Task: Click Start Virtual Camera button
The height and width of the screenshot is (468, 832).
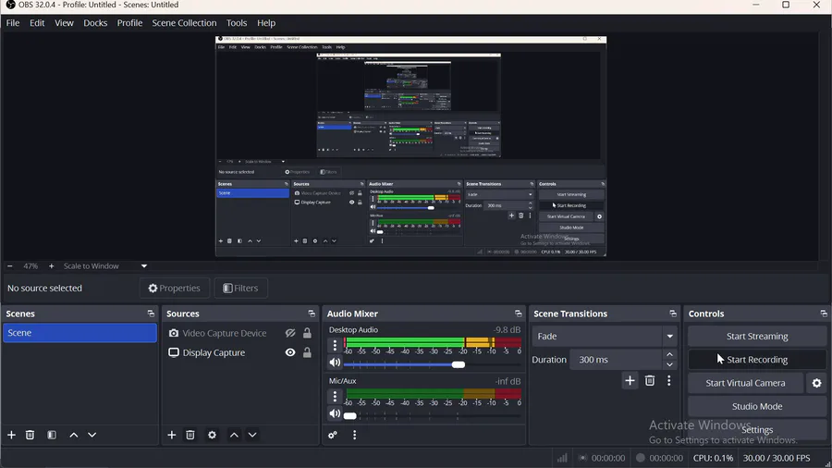Action: tap(745, 383)
